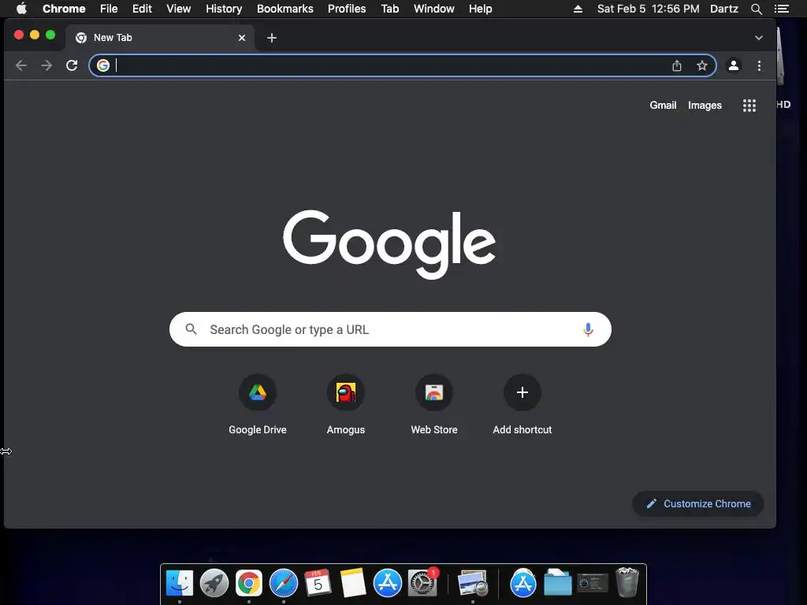Open the Profiles menu
The width and height of the screenshot is (807, 605).
pyautogui.click(x=347, y=9)
